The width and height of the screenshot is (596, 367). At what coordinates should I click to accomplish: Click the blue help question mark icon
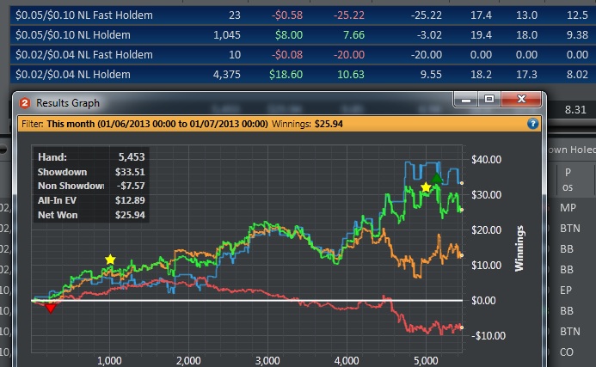533,124
